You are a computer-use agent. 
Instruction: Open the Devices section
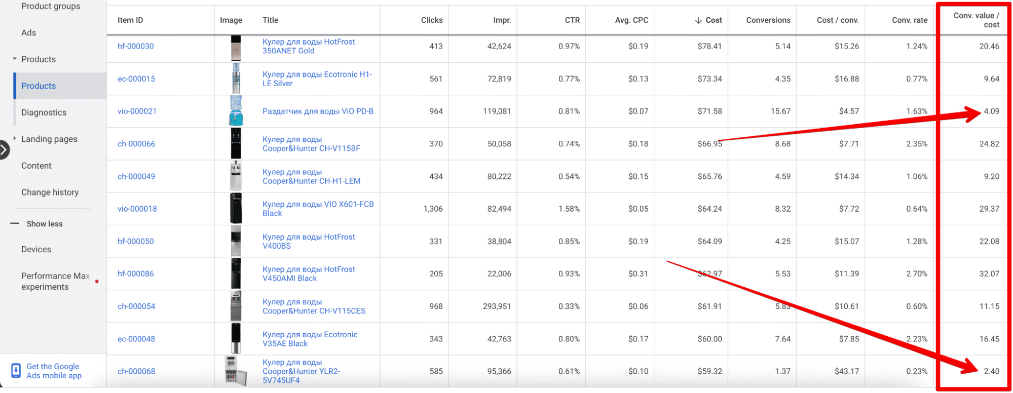click(36, 249)
